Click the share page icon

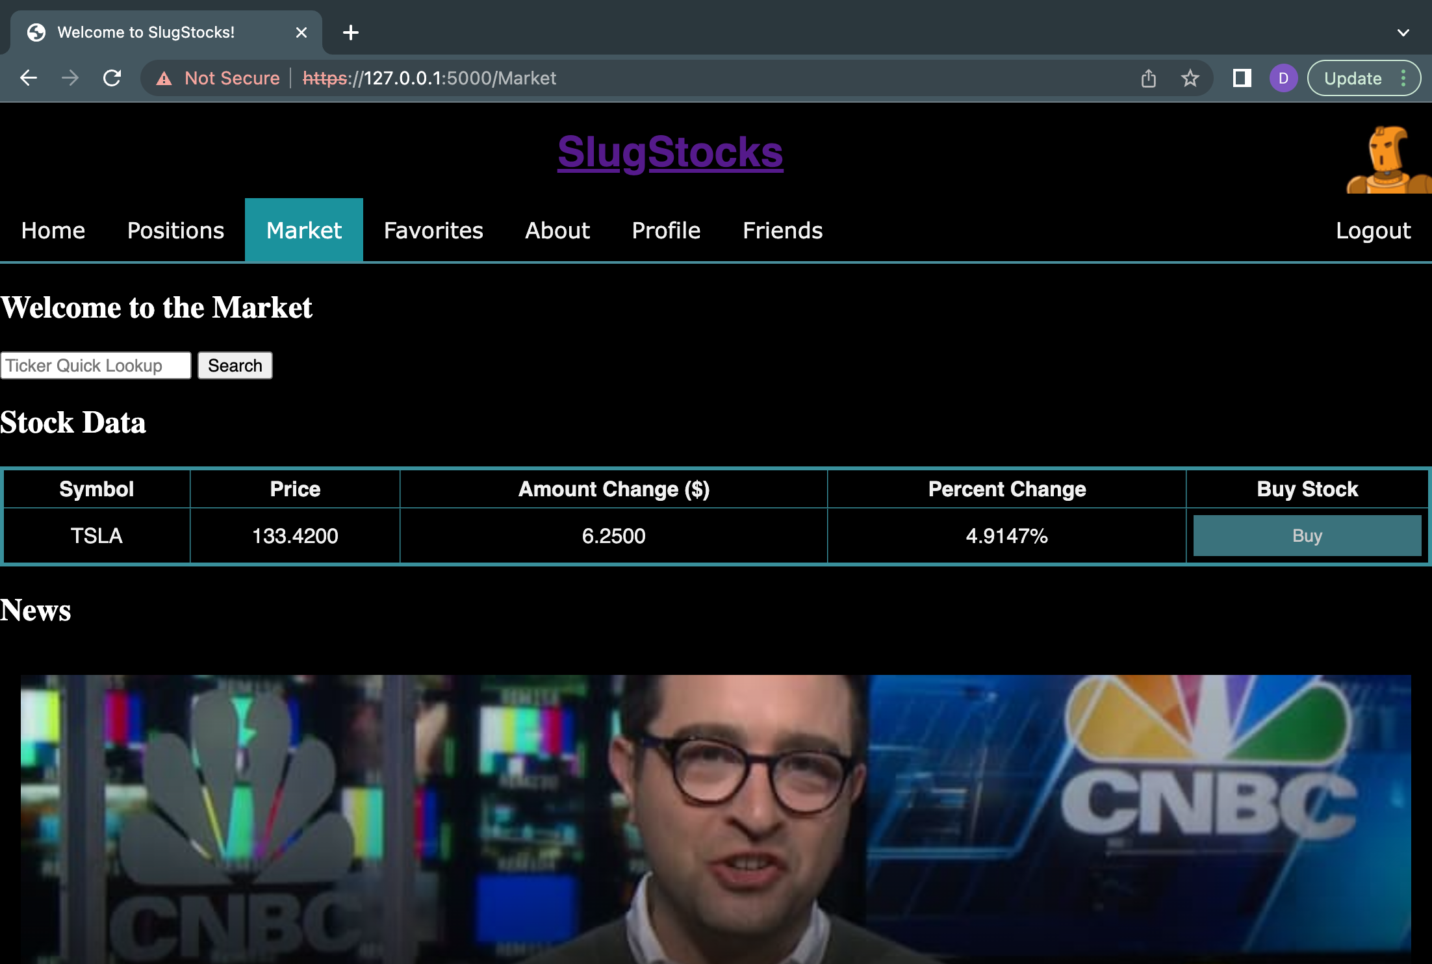(x=1149, y=78)
